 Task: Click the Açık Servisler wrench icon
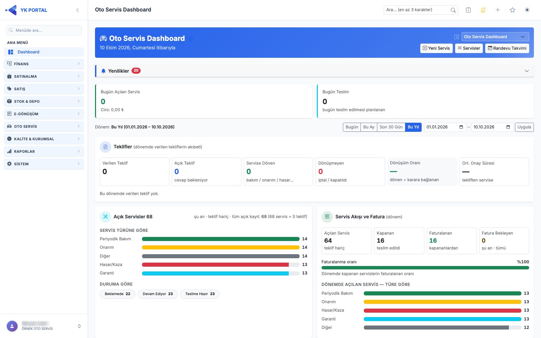105,217
